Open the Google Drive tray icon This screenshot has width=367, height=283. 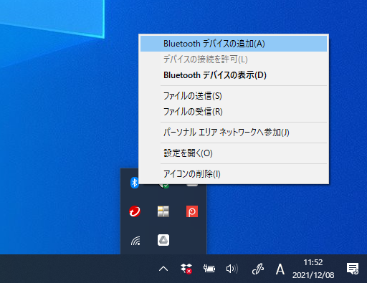[163, 240]
